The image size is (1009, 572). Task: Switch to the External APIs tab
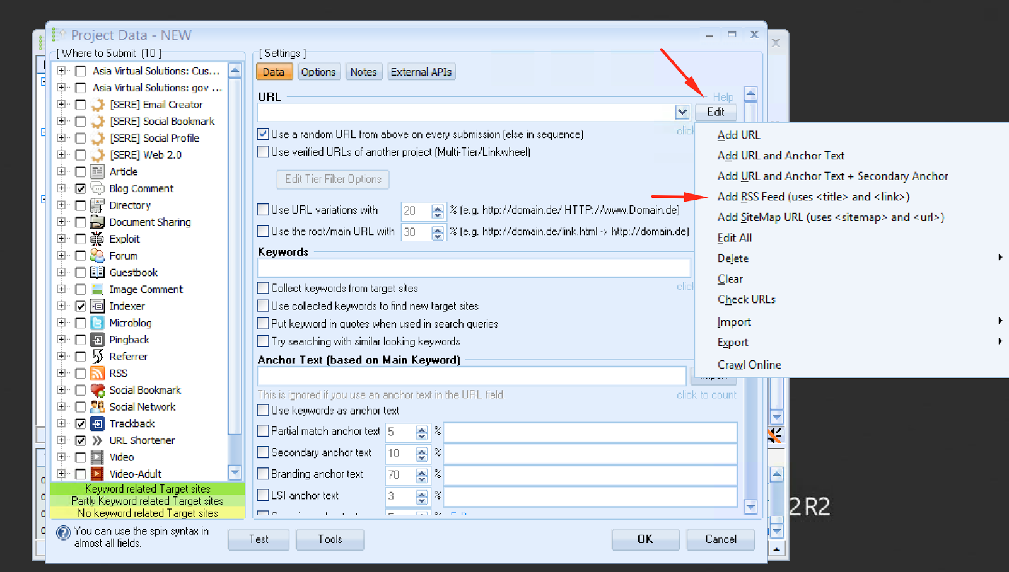(421, 72)
